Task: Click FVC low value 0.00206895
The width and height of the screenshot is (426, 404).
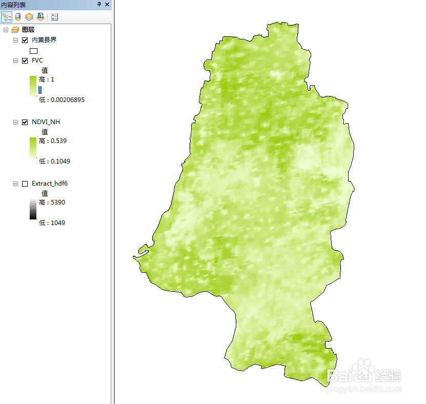Action: 68,99
